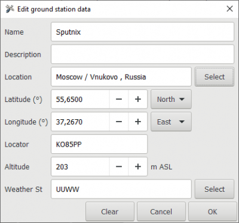Click the 'Longitude (°)' label

tap(26, 122)
